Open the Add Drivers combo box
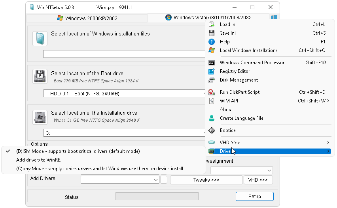The height and width of the screenshot is (208, 337). click(x=120, y=180)
